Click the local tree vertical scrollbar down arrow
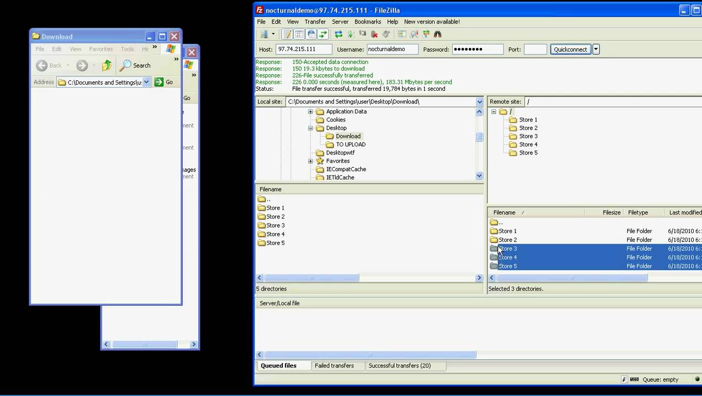 coord(479,176)
